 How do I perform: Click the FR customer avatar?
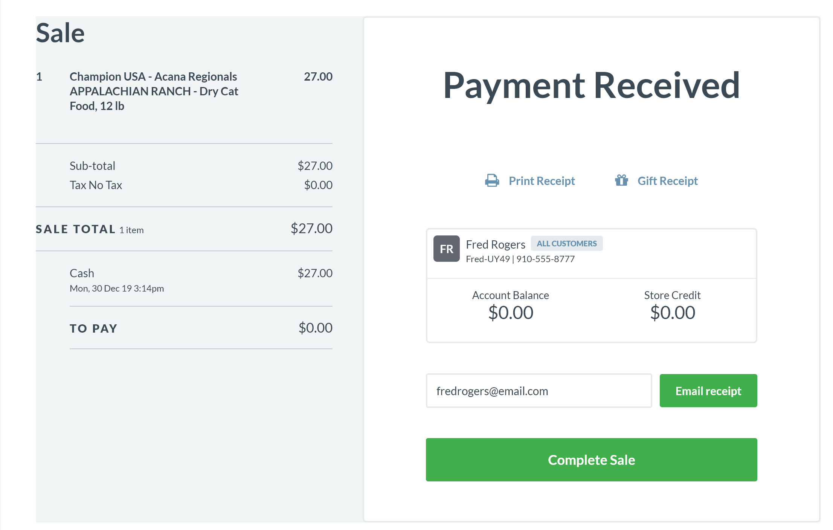pos(446,249)
